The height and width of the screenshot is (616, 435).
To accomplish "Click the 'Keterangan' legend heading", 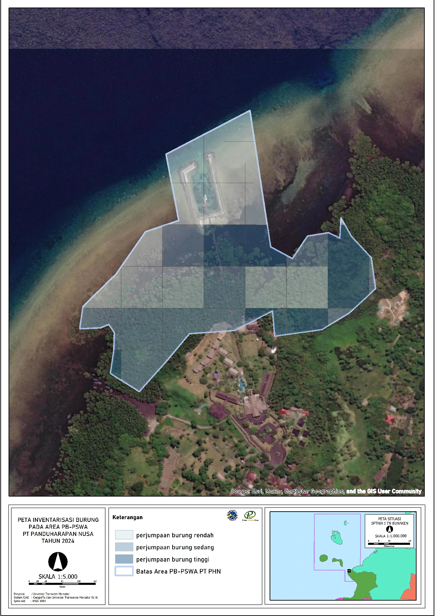I will click(127, 517).
